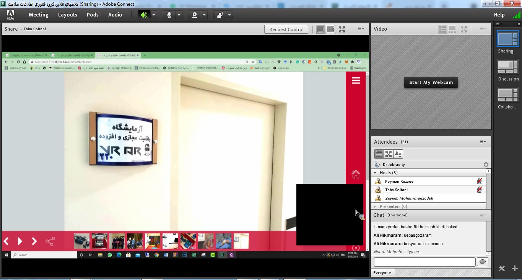Click the shared Windows Start button
Viewport: 522px width, 280px height.
pyautogui.click(x=6, y=255)
